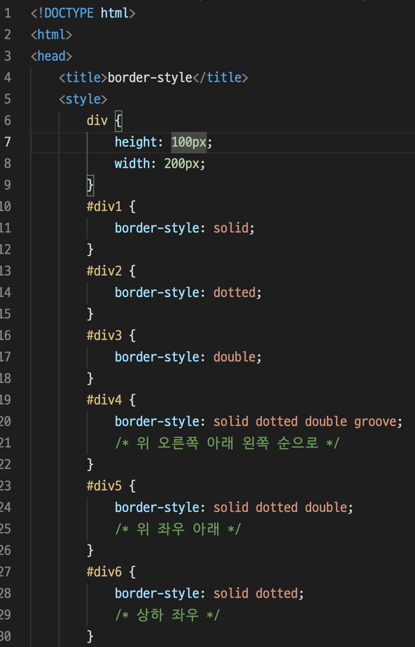The width and height of the screenshot is (415, 647).
Task: Click the border-style text inside the title tag
Action: [x=150, y=78]
